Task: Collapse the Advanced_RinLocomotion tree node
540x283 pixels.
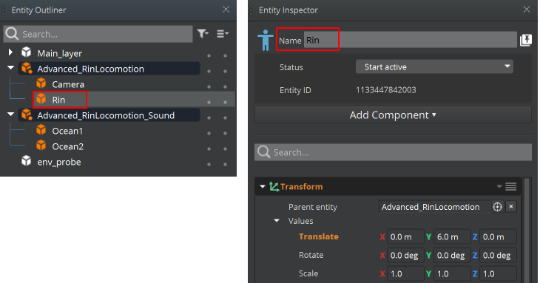Action: [10, 68]
